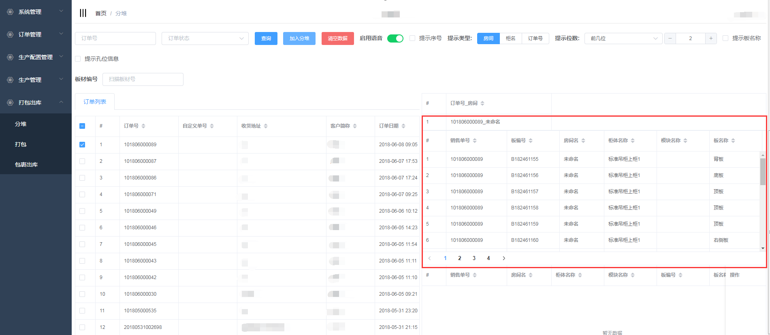Screen dimensions: 770x335
Task: Click the hamburger sidebar collapse icon
Action: [83, 13]
